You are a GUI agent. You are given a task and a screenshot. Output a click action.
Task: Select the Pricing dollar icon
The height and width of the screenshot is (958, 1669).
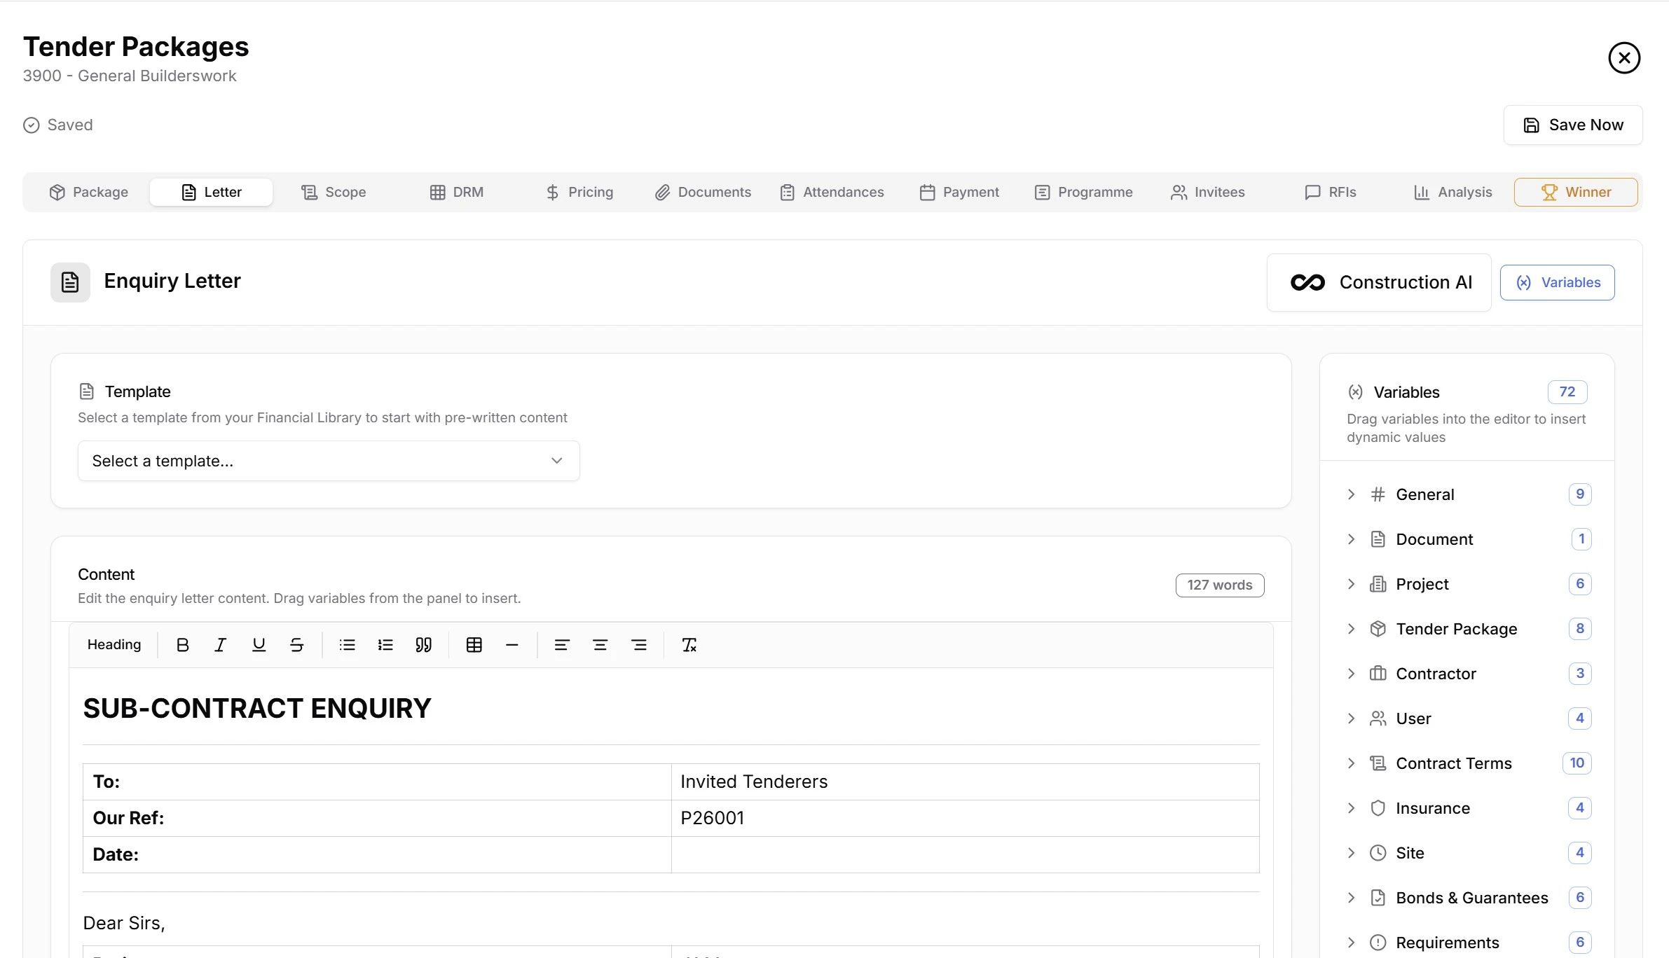pyautogui.click(x=553, y=191)
